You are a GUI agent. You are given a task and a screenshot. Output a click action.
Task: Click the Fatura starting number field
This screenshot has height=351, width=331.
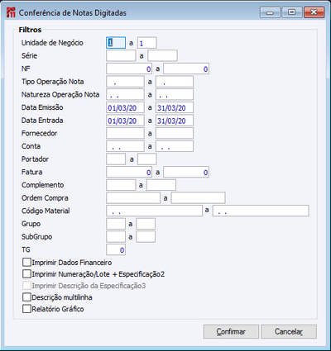[x=129, y=172]
